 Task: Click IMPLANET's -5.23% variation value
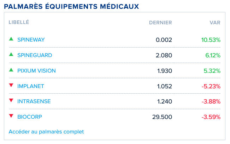pos(211,86)
